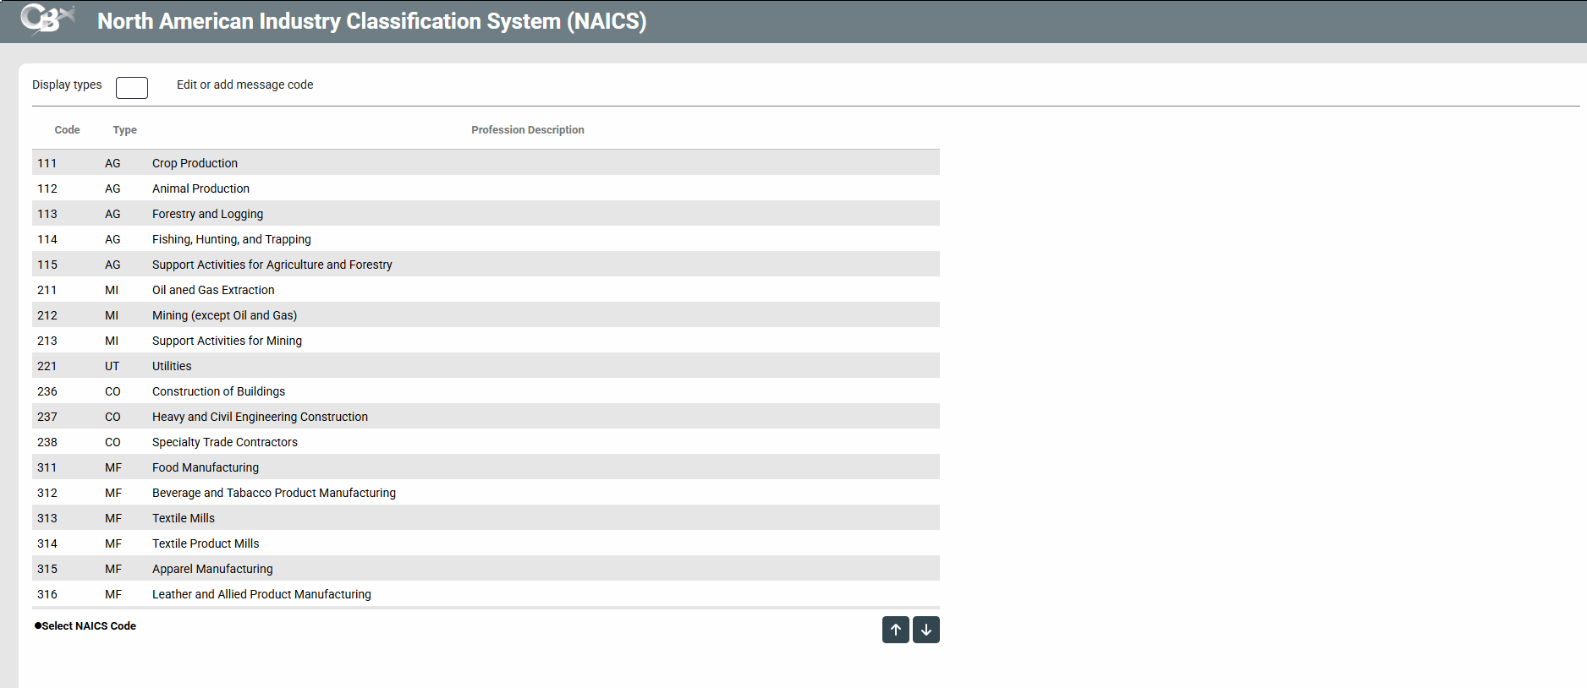This screenshot has width=1587, height=688.
Task: Click the scroll up arrow button
Action: point(895,630)
